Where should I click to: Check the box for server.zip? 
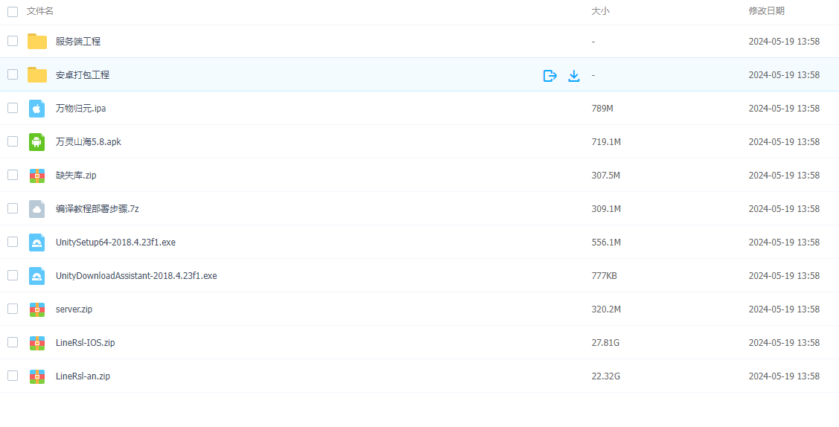13,309
